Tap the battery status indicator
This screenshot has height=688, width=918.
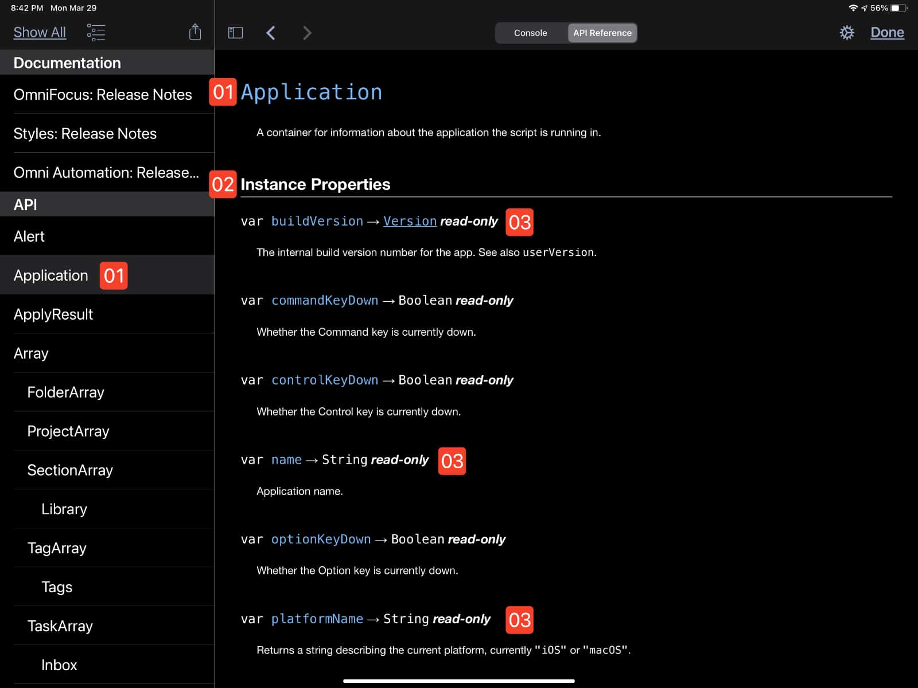tap(899, 8)
